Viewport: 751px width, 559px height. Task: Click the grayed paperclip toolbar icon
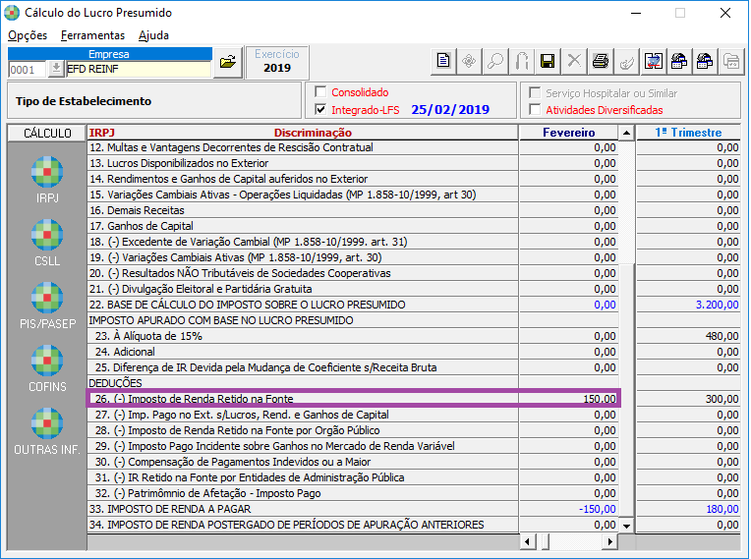tap(522, 61)
